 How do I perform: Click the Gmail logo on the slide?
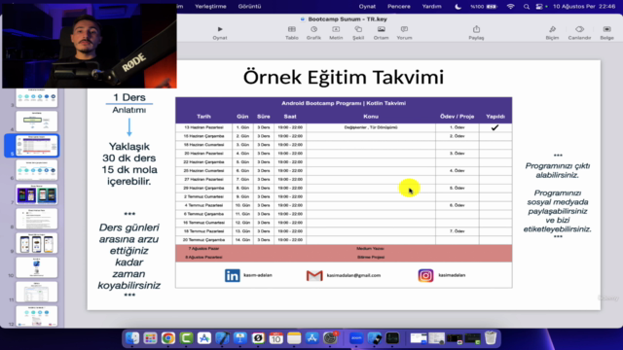tap(314, 275)
